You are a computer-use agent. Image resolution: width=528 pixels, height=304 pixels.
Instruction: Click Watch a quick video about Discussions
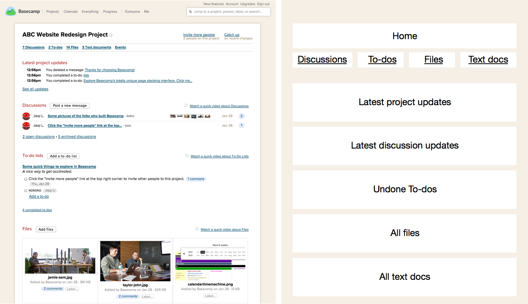(x=219, y=106)
